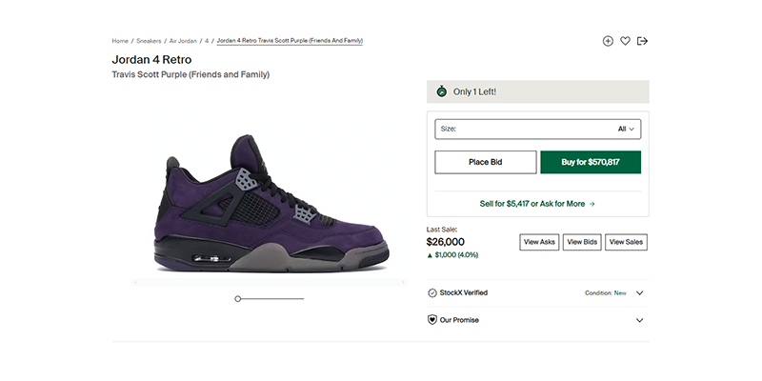The height and width of the screenshot is (381, 762).
Task: Navigate to the Air Jordan breadcrumb
Action: tap(183, 41)
